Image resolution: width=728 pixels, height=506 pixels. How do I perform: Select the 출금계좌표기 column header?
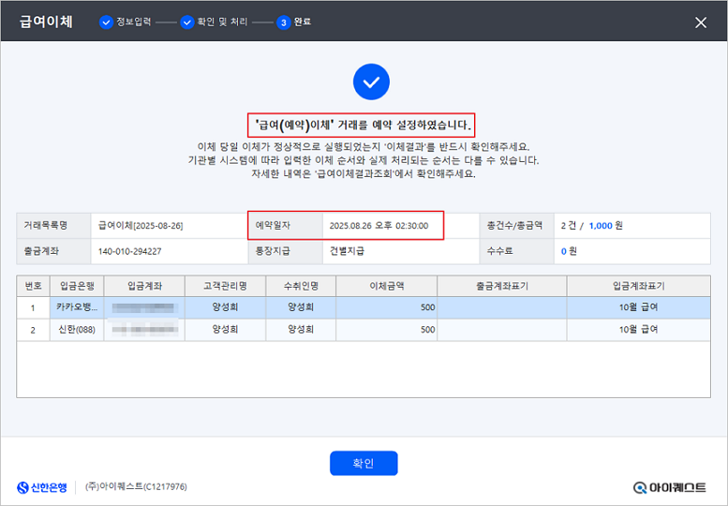pos(502,286)
